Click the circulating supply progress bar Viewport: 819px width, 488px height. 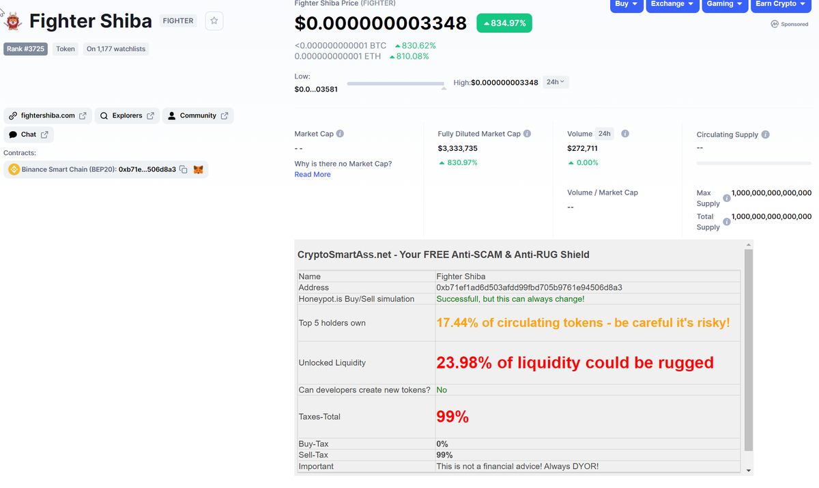754,163
